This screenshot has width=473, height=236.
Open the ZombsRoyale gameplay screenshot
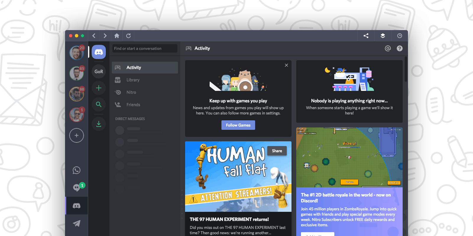tap(349, 158)
